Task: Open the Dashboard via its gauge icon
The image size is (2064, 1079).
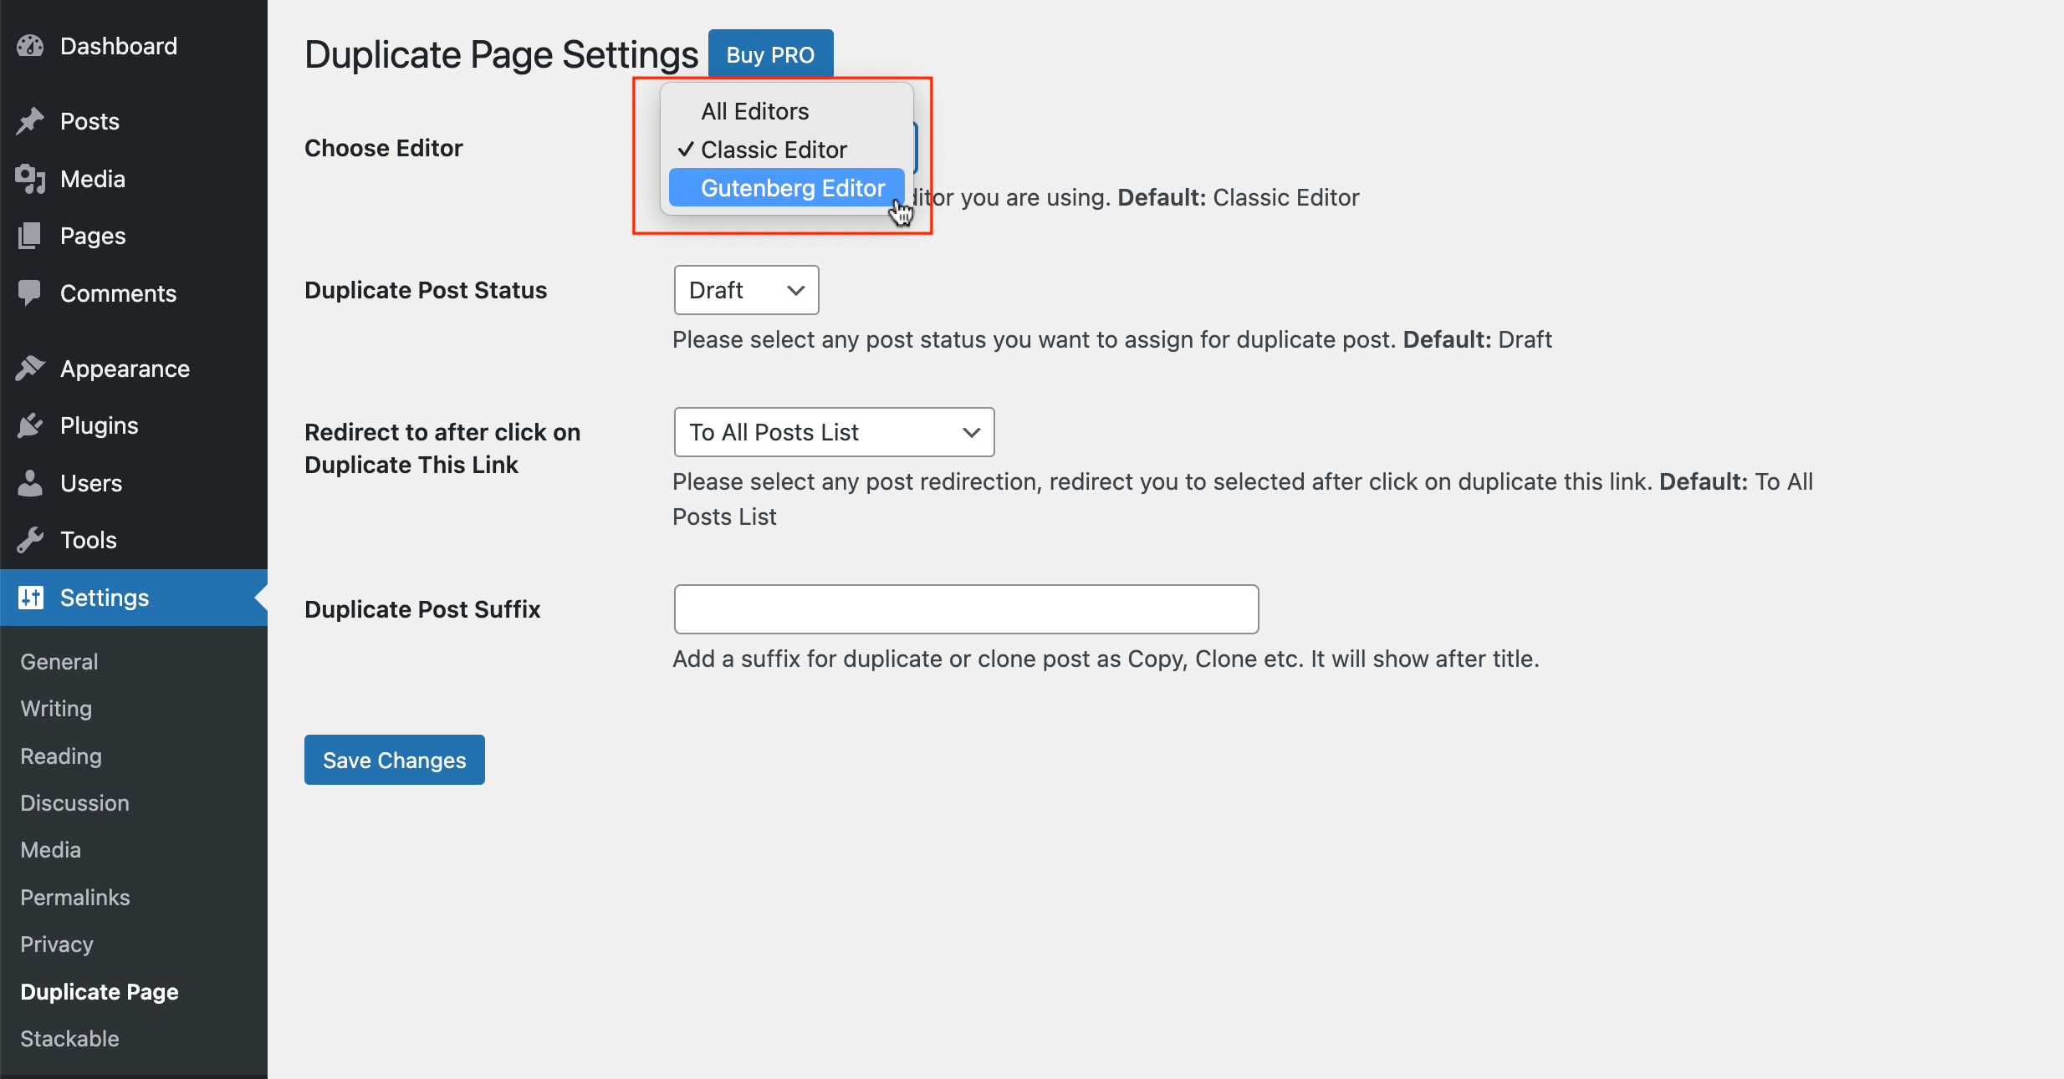Action: pyautogui.click(x=30, y=46)
